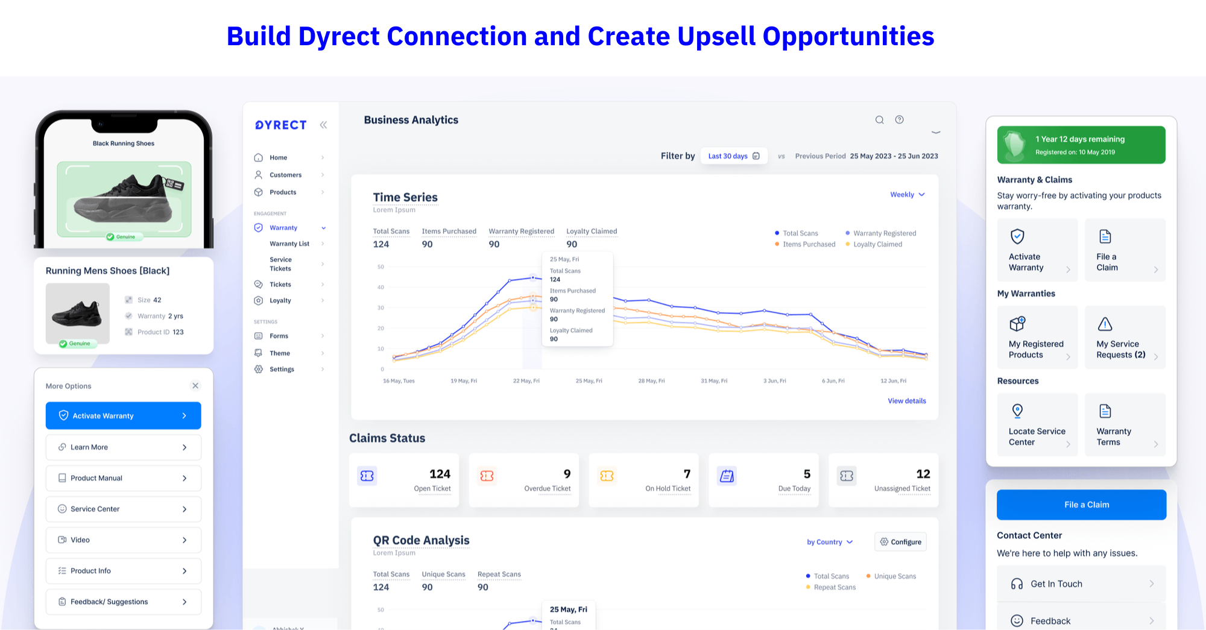Open Theme settings from the sidebar icon
Screen dimensions: 1206x630
259,353
